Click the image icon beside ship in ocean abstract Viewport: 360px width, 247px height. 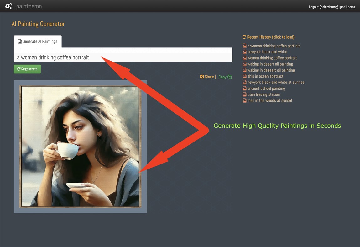(244, 76)
